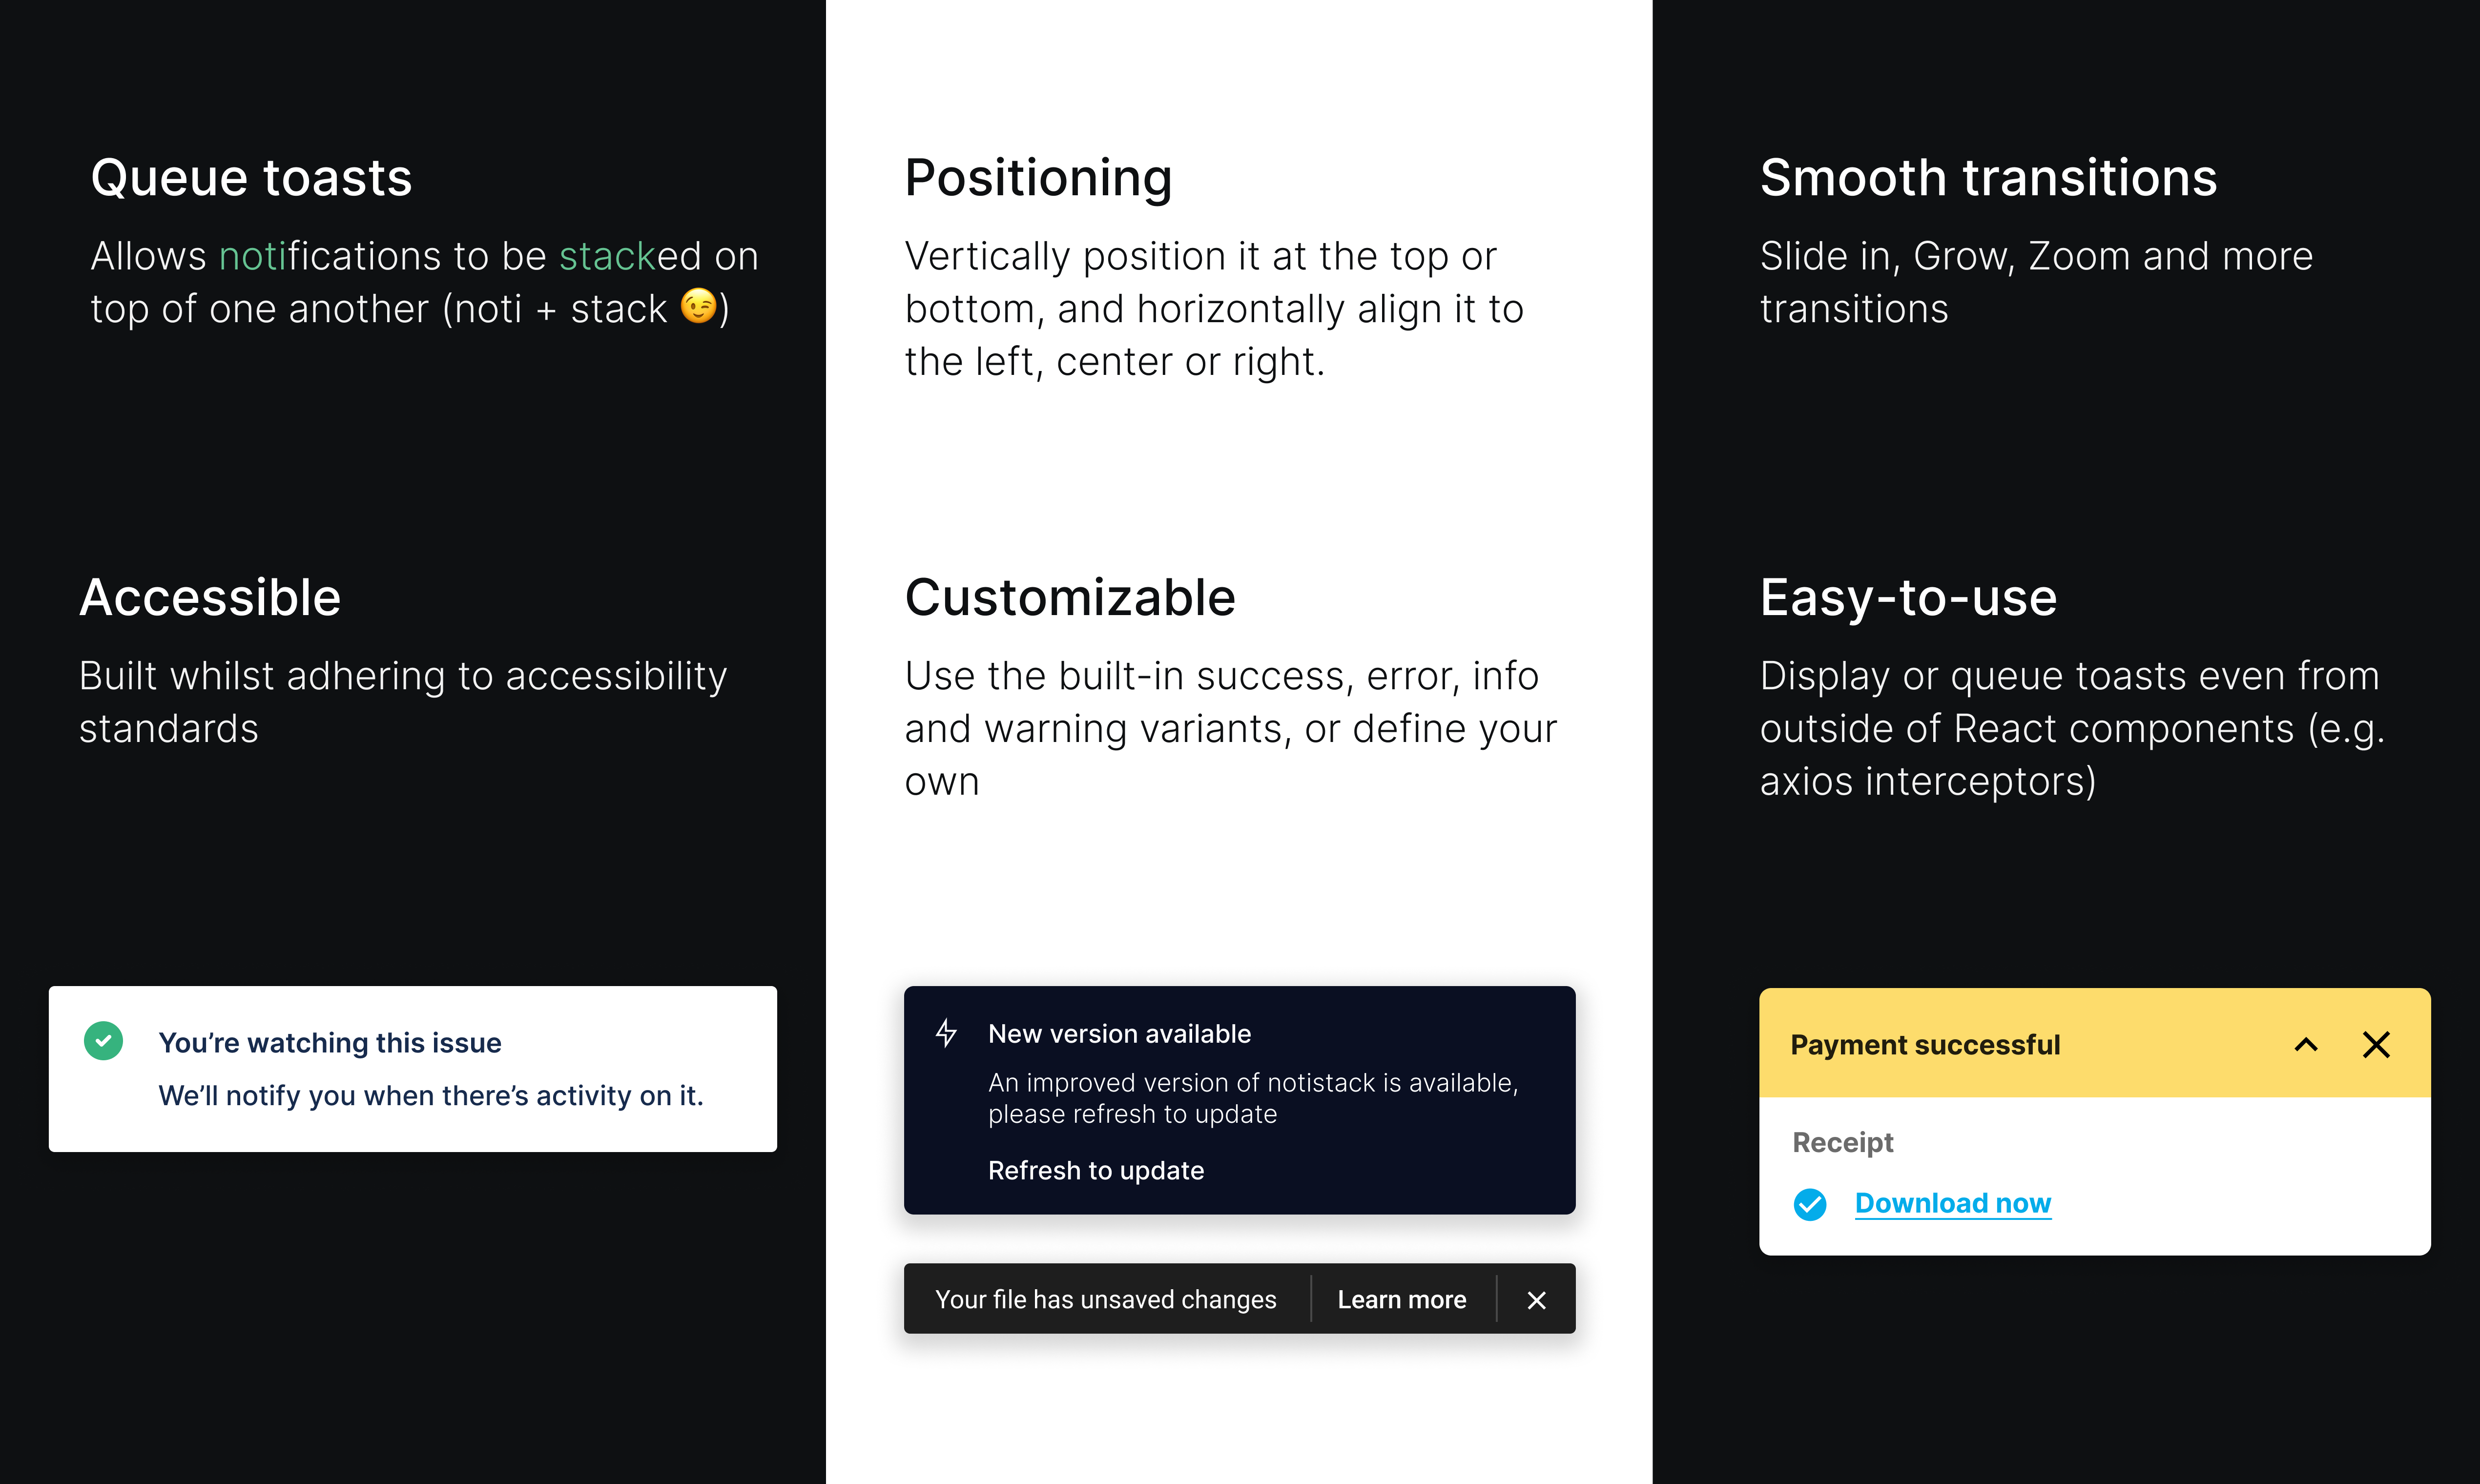Click the Learn more button
Viewport: 2480px width, 1484px height.
[x=1402, y=1300]
